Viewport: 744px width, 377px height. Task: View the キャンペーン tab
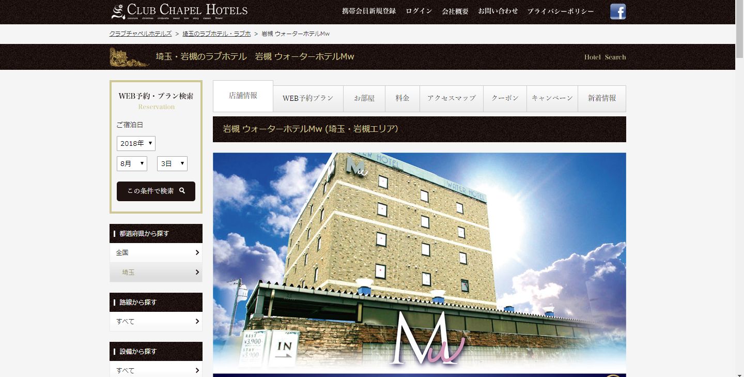pos(552,98)
